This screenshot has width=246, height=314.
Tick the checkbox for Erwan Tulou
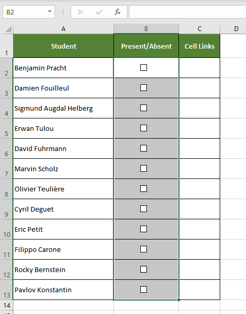tap(143, 128)
